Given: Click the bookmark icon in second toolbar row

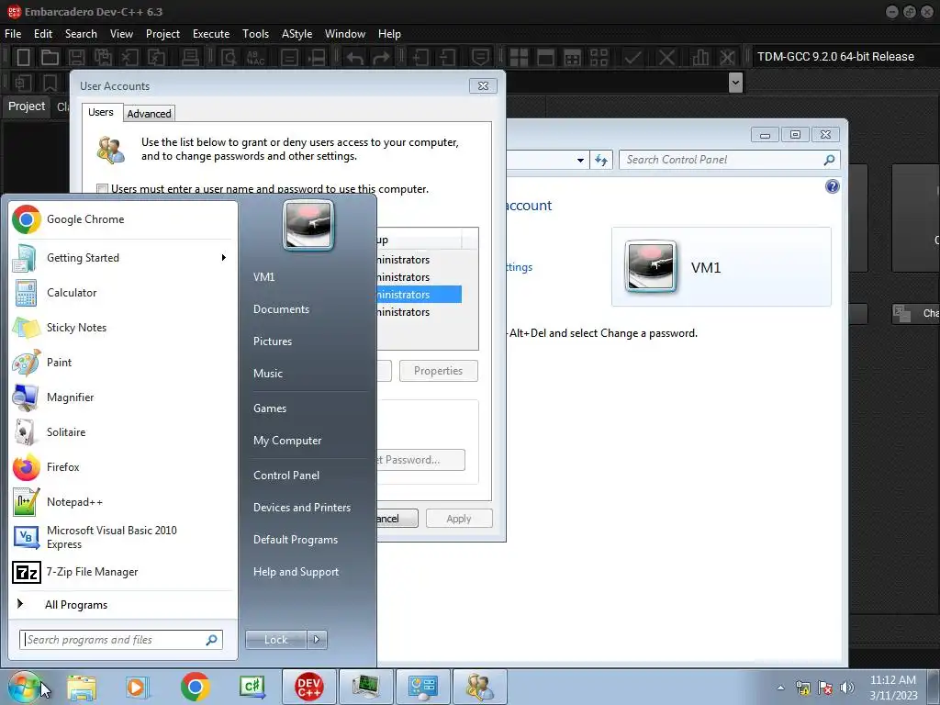Looking at the screenshot, I should pyautogui.click(x=50, y=83).
